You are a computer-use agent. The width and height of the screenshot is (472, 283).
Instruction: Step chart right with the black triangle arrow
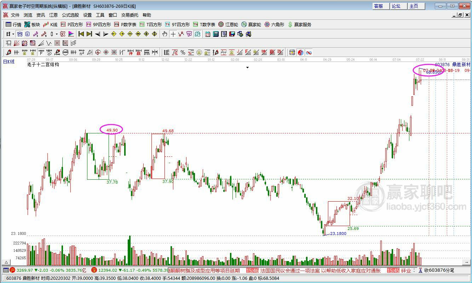(x=105, y=34)
